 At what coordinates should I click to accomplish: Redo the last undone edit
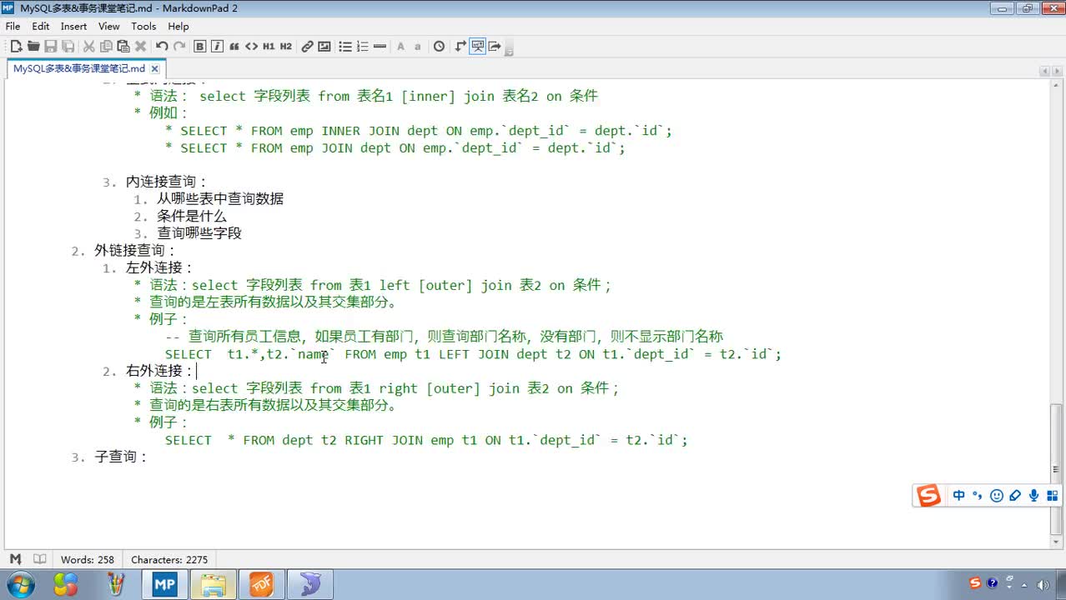tap(179, 47)
